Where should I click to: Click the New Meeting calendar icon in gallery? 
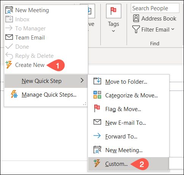pyautogui.click(x=9, y=10)
